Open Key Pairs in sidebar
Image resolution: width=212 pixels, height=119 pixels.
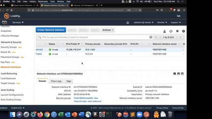coord(5,62)
